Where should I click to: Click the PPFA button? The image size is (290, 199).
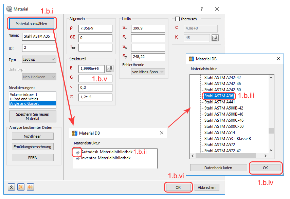point(33,158)
